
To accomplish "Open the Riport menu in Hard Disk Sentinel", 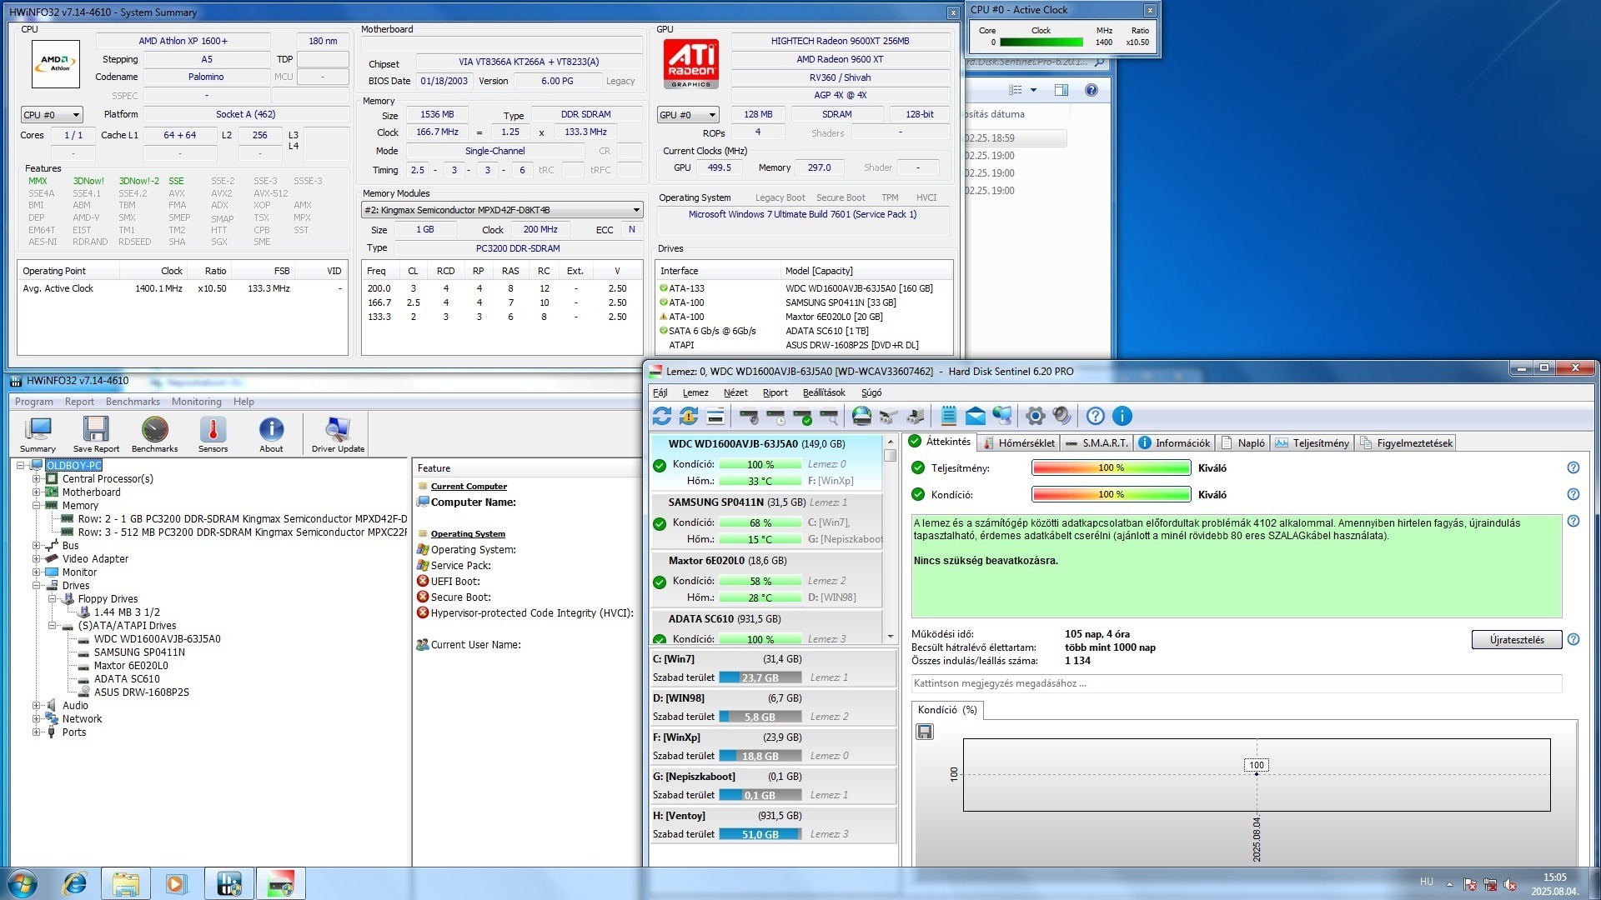I will point(775,392).
